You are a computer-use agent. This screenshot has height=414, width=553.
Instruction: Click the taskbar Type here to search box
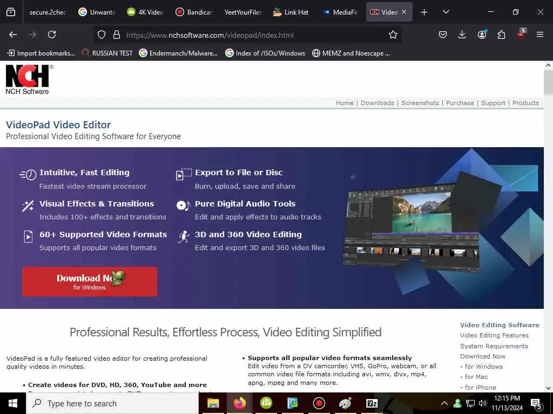coord(112,403)
